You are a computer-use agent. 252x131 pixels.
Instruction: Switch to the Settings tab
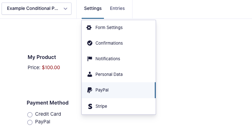pyautogui.click(x=93, y=8)
